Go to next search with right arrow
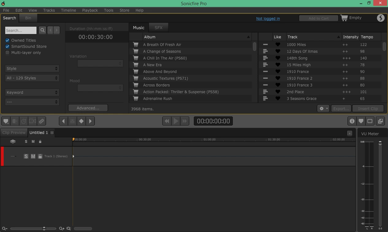This screenshot has width=388, height=232. coord(57,30)
